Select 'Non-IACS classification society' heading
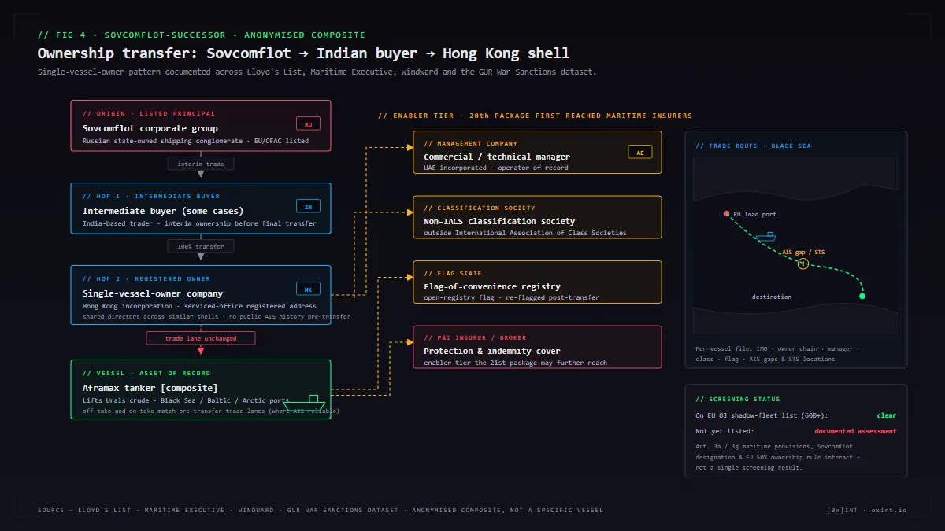Screen dimensions: 945x531 pos(499,221)
